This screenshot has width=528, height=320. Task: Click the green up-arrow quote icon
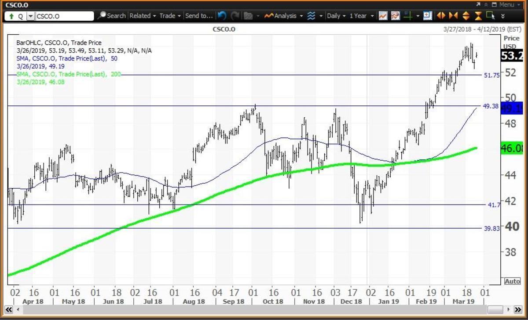pos(11,16)
